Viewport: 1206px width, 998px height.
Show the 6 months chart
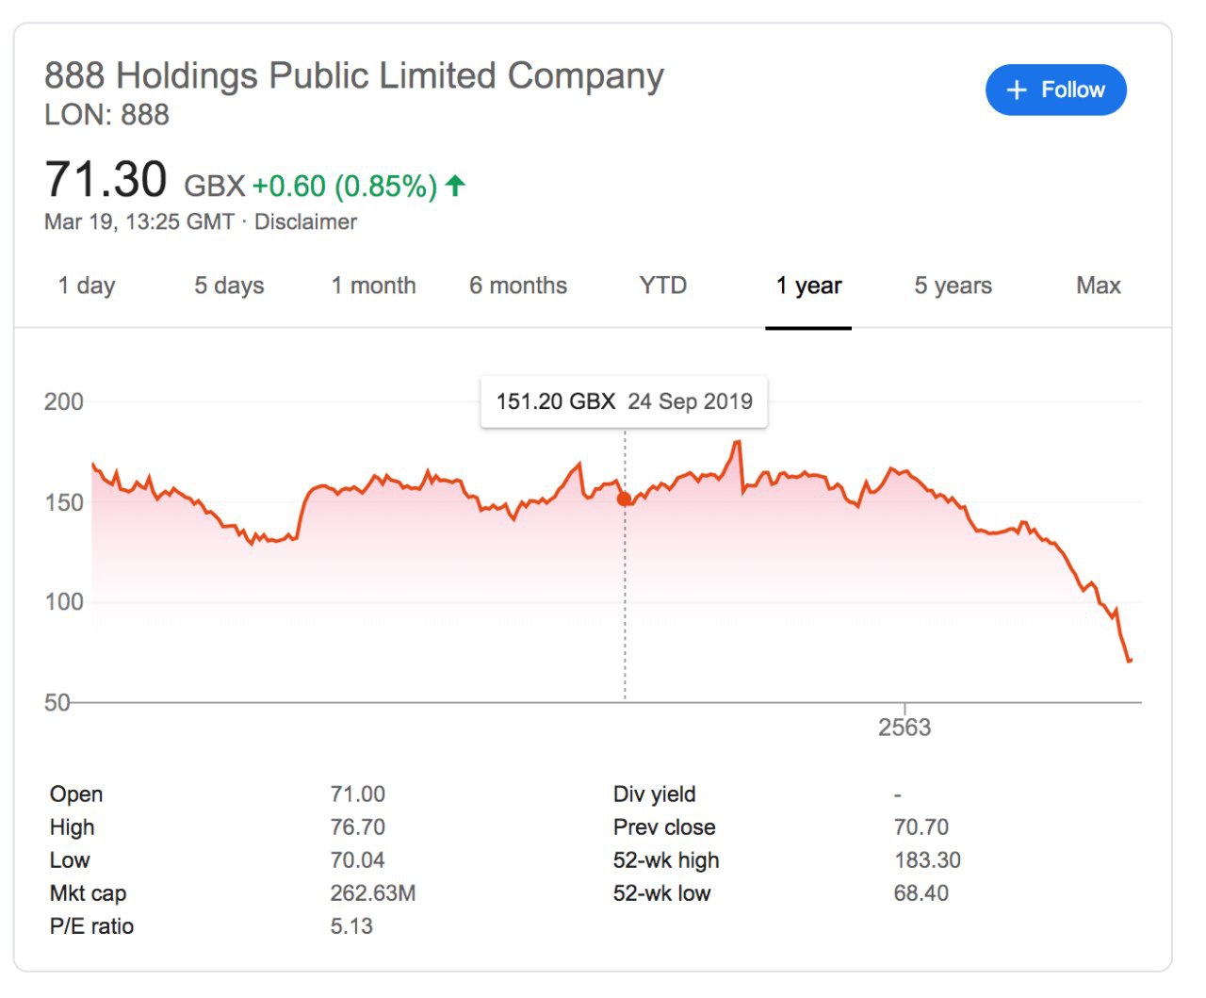click(x=518, y=286)
